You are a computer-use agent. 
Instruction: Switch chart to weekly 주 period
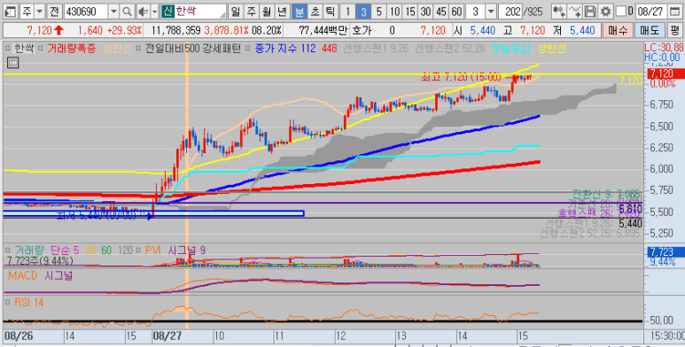[251, 12]
